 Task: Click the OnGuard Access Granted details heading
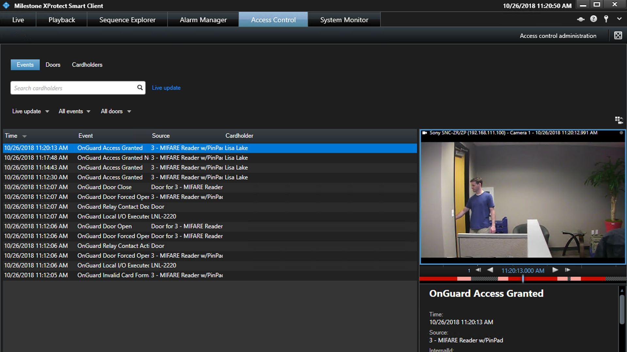point(486,293)
